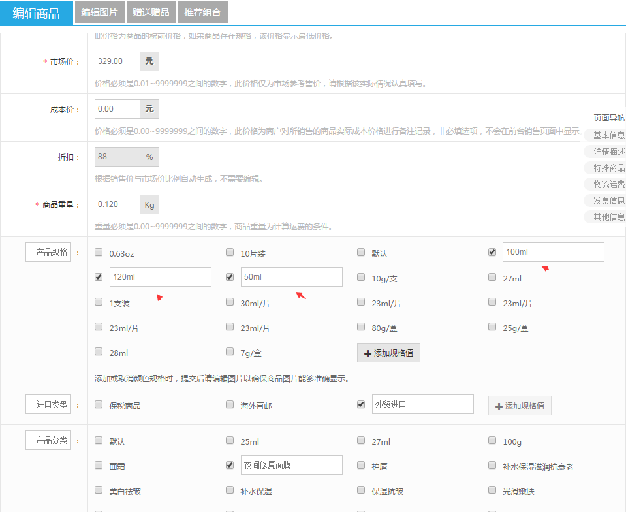Uncheck the 外贸进口 checkbox
Viewport: 626px width, 512px height.
(361, 404)
